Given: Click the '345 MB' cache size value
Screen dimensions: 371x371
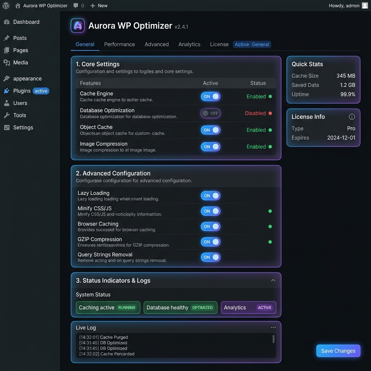Looking at the screenshot, I should [x=346, y=76].
